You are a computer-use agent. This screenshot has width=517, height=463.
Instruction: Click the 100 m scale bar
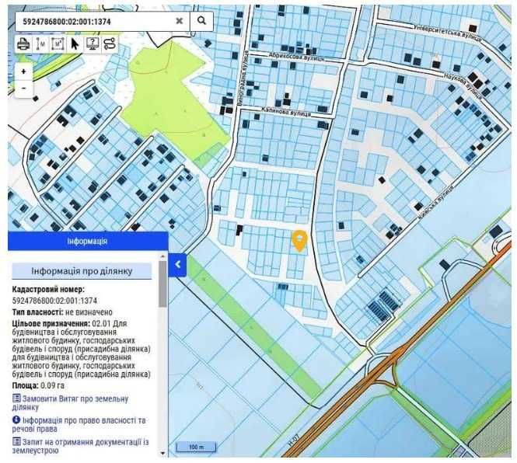point(197,447)
